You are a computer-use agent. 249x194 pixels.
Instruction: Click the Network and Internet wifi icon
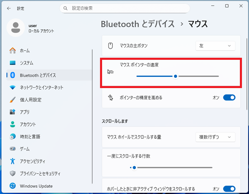click(12, 88)
